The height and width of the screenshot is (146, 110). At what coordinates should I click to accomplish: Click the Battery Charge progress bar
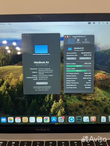(x=78, y=66)
